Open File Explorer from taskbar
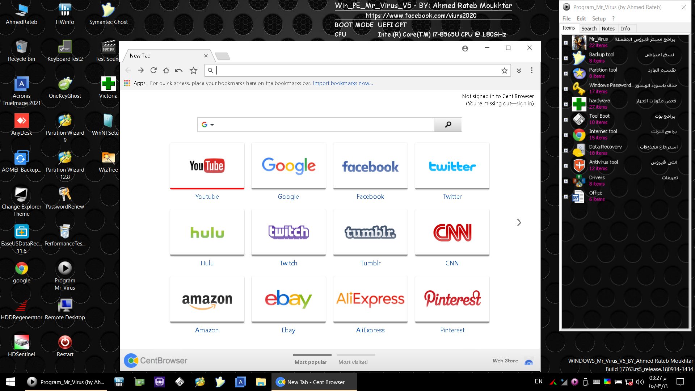The height and width of the screenshot is (391, 695). (261, 382)
